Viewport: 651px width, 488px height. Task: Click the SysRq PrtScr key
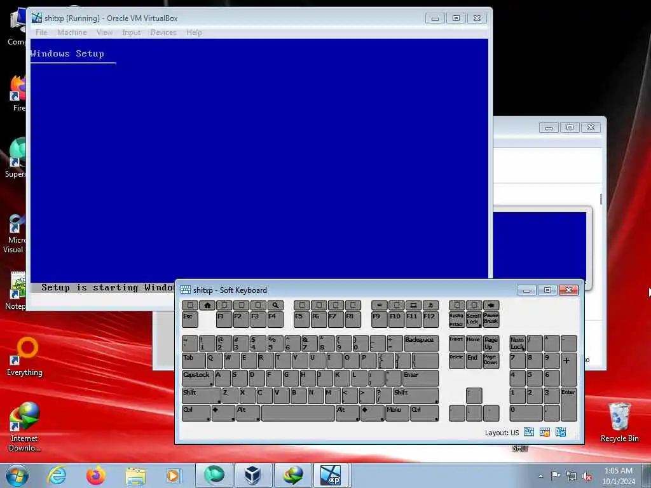456,320
